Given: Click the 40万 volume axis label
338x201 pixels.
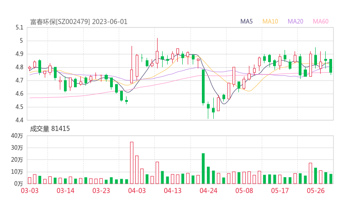Looking at the screenshot, I should (17, 136).
